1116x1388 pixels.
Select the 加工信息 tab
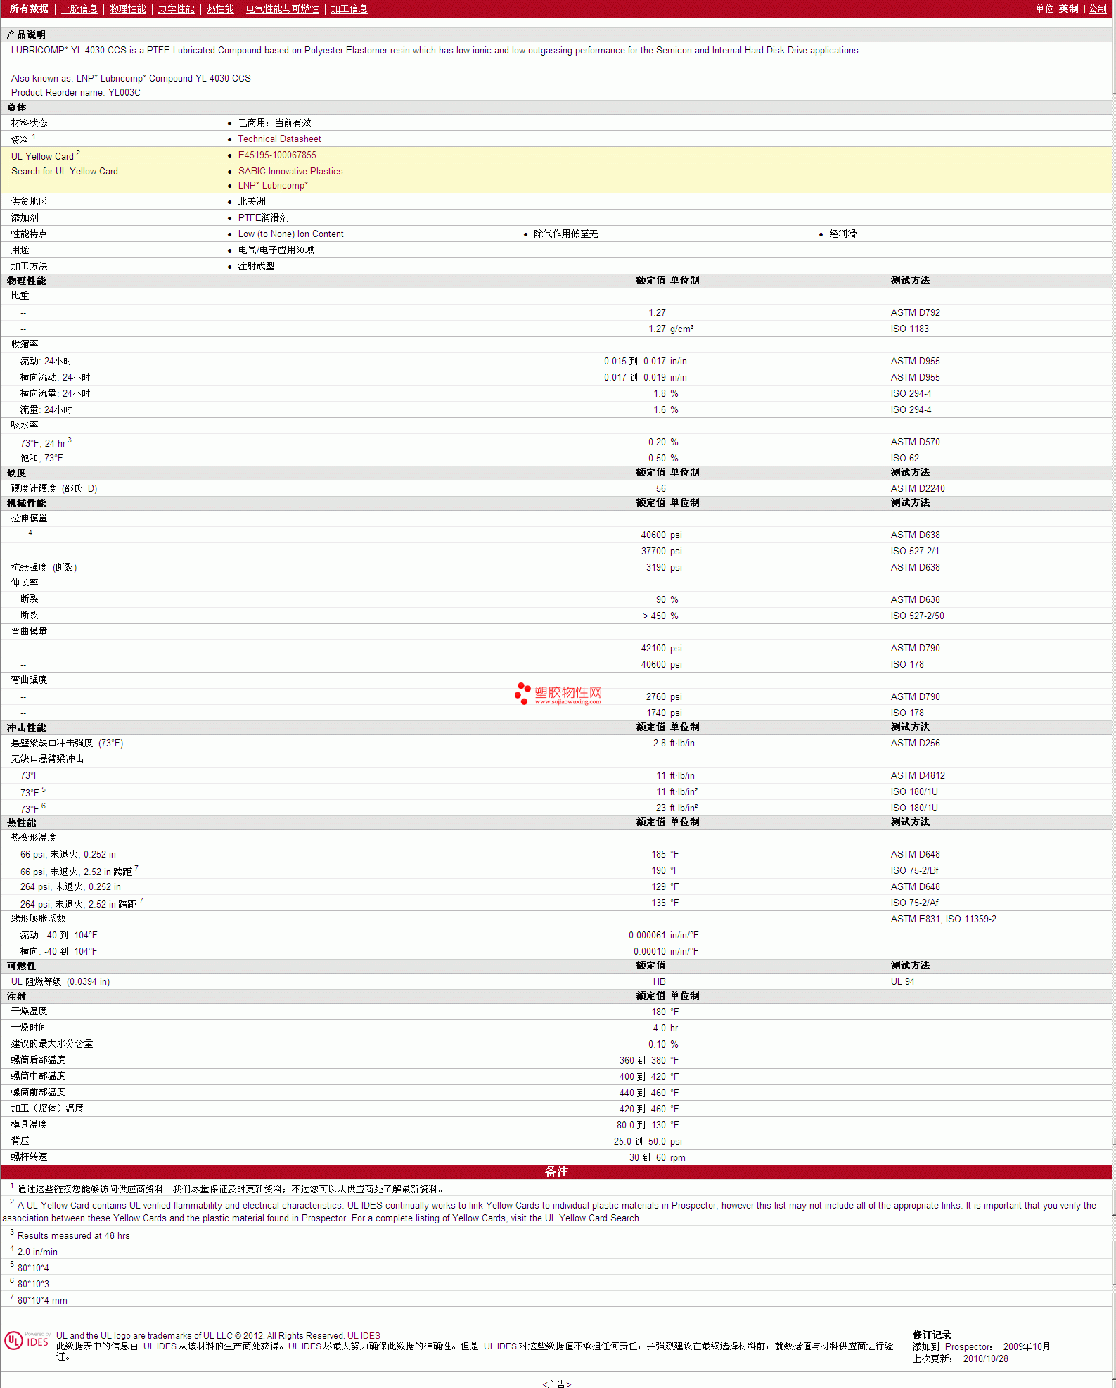tap(349, 8)
